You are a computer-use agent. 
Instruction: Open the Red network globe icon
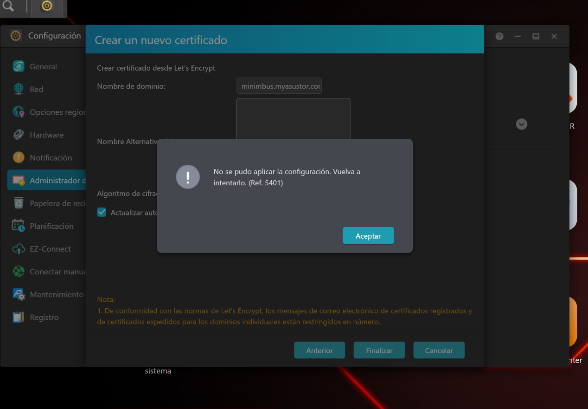click(x=19, y=89)
